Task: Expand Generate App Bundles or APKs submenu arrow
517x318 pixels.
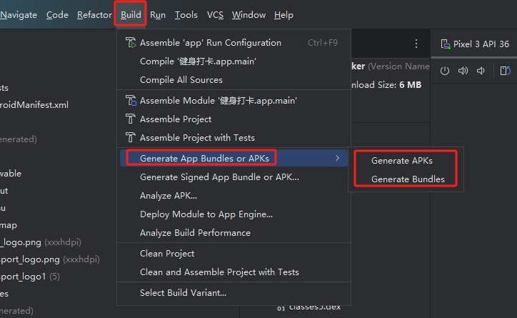Action: pos(337,158)
